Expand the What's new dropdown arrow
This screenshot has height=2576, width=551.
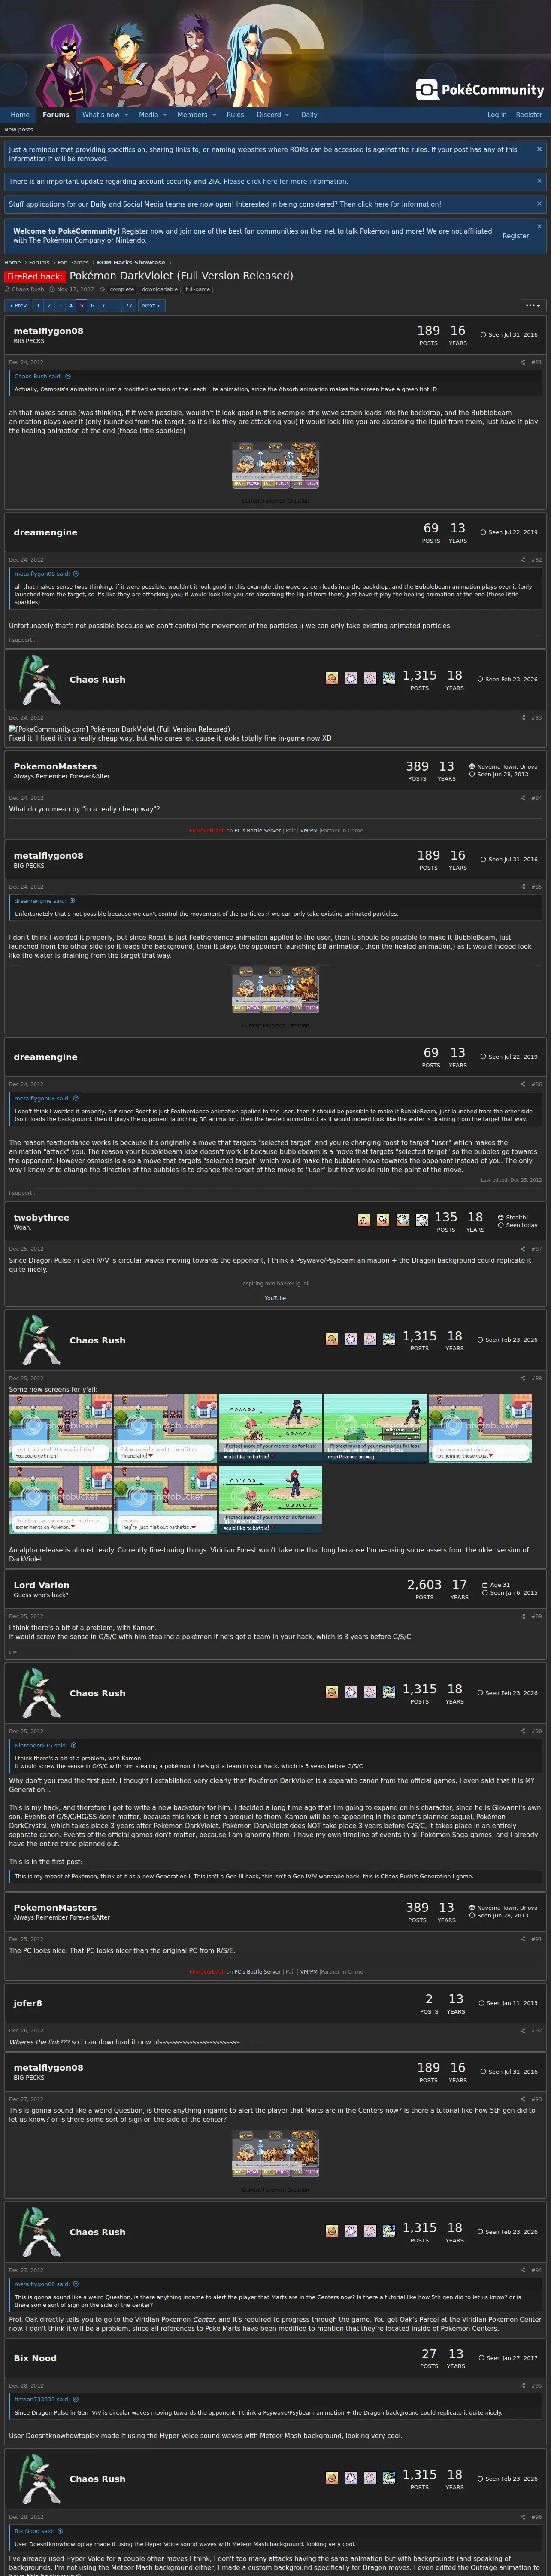(126, 115)
